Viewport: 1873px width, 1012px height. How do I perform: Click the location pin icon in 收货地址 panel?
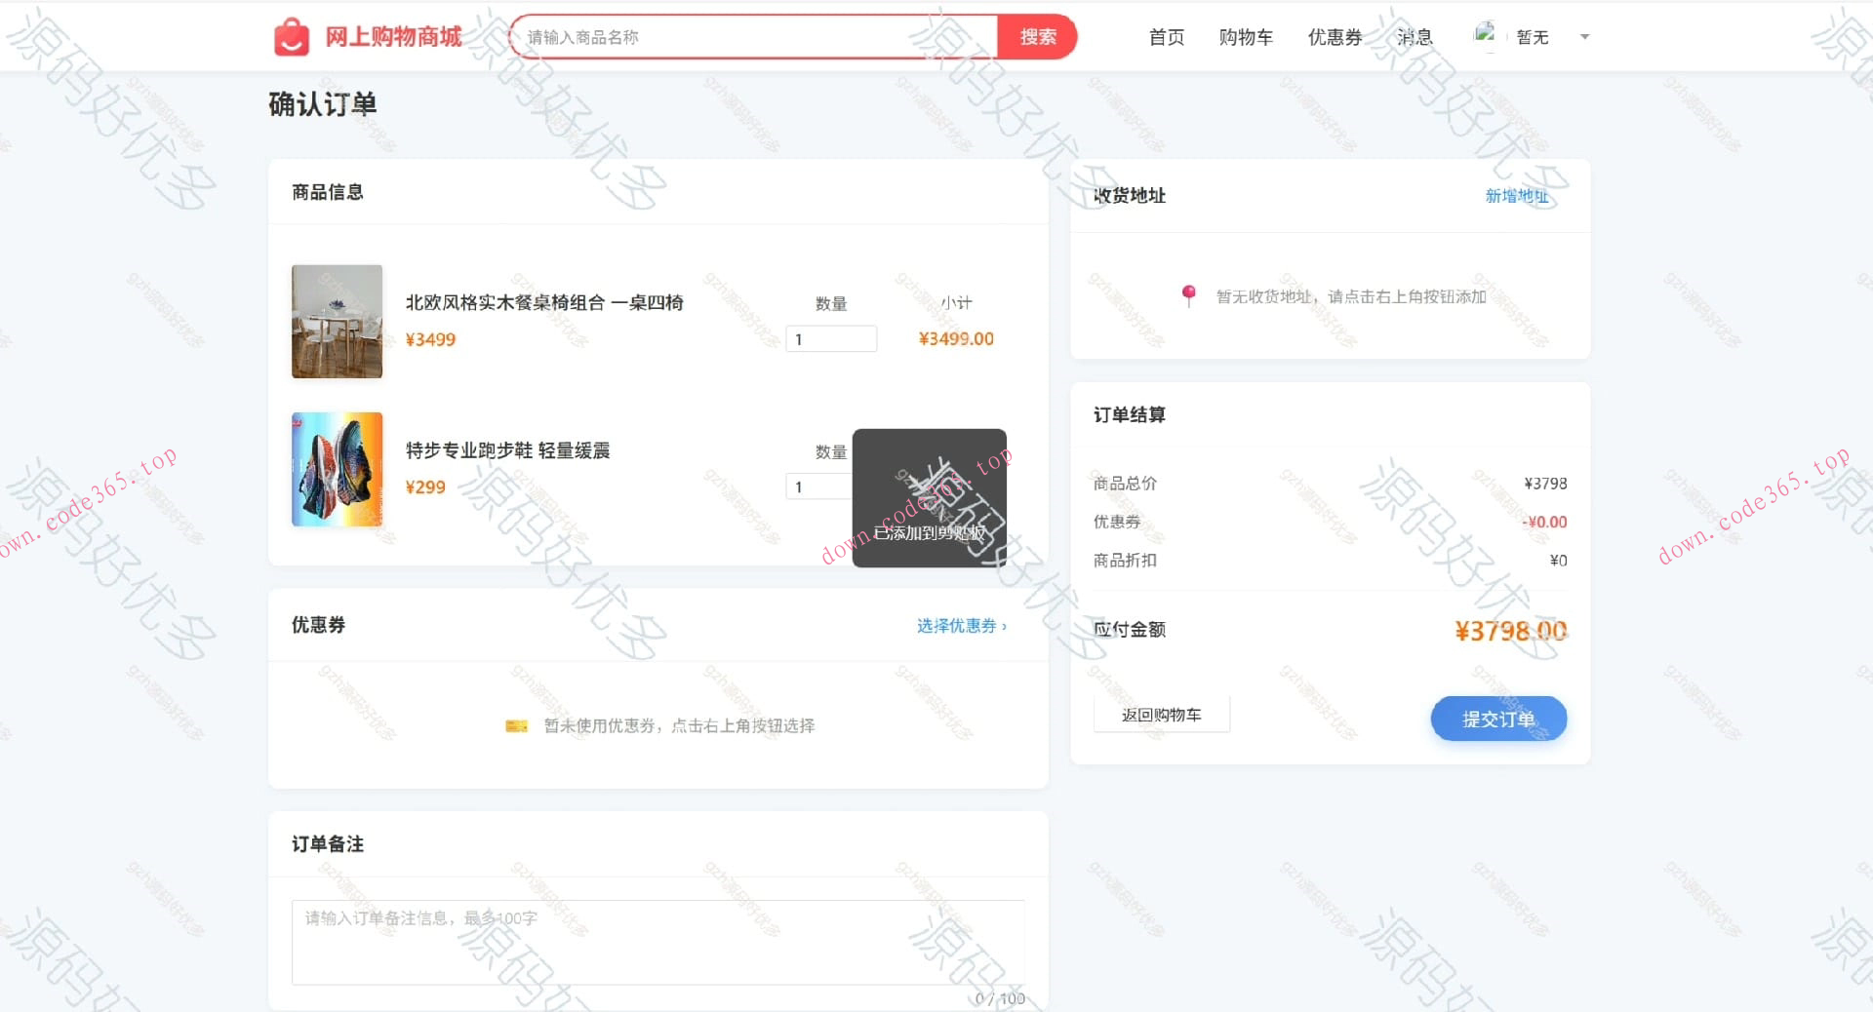[x=1190, y=295]
